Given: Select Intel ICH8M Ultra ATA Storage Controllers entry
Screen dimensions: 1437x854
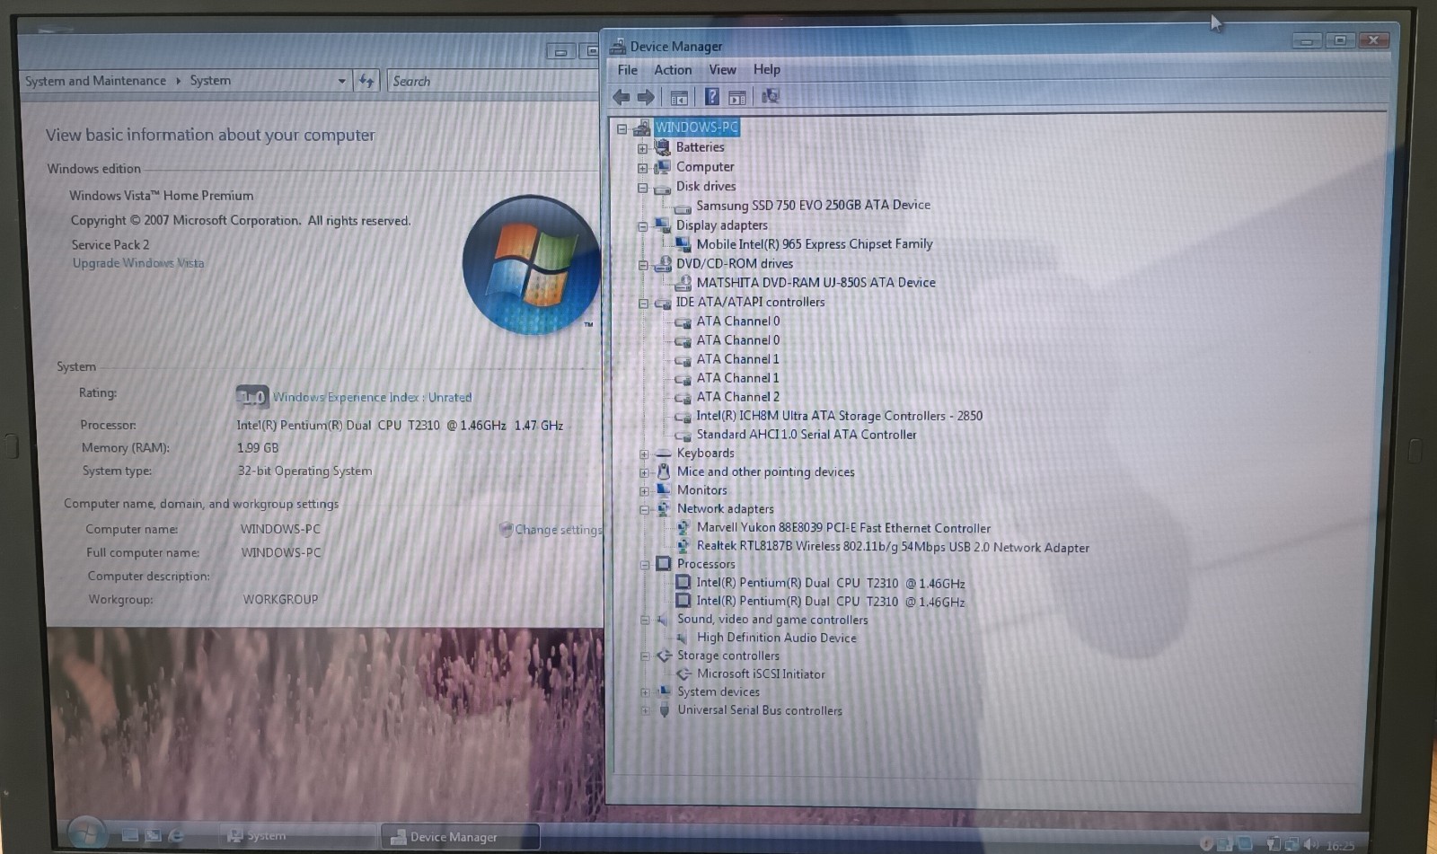Looking at the screenshot, I should pyautogui.click(x=839, y=416).
